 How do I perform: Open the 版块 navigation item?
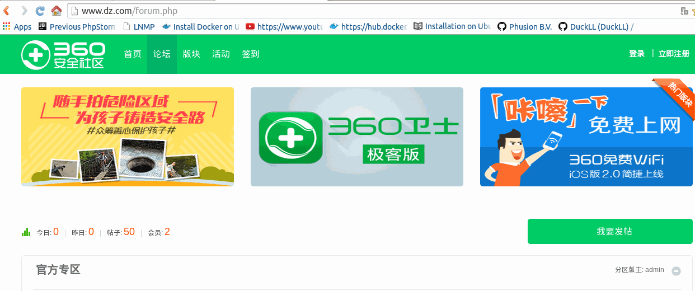click(191, 54)
